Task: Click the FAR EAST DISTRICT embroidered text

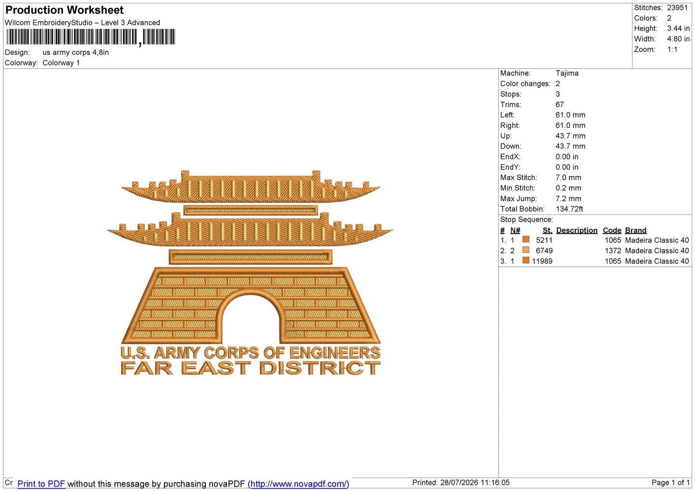Action: 251,368
